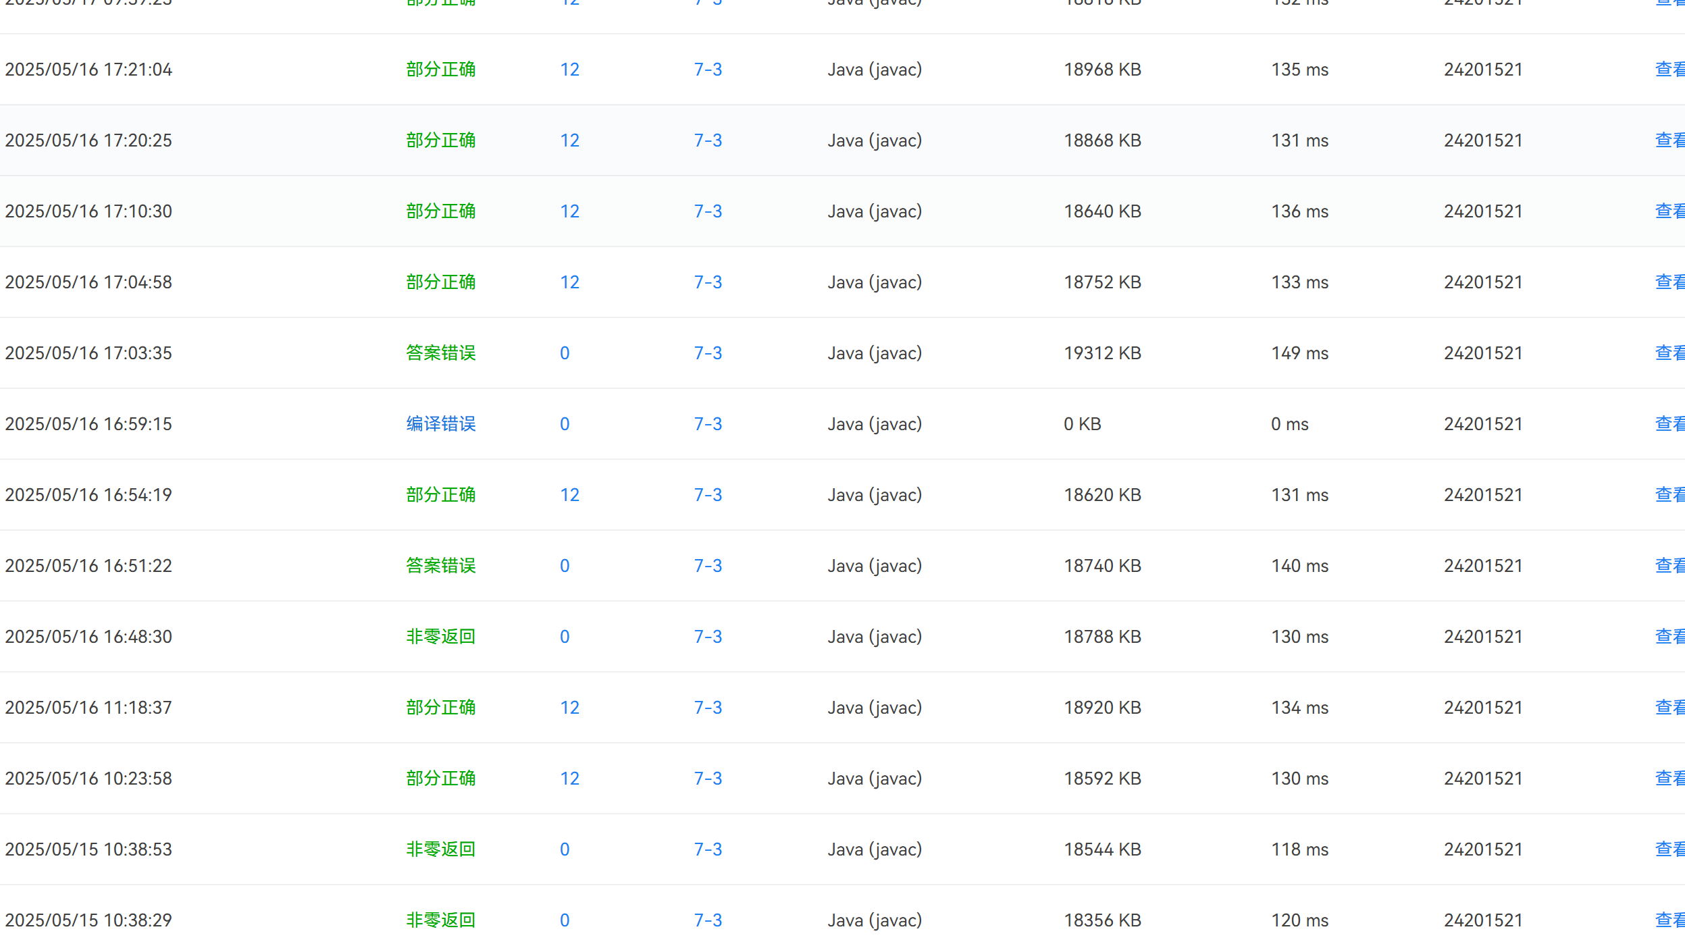
Task: Click score 12 on the 16:54:19 row
Action: [569, 495]
